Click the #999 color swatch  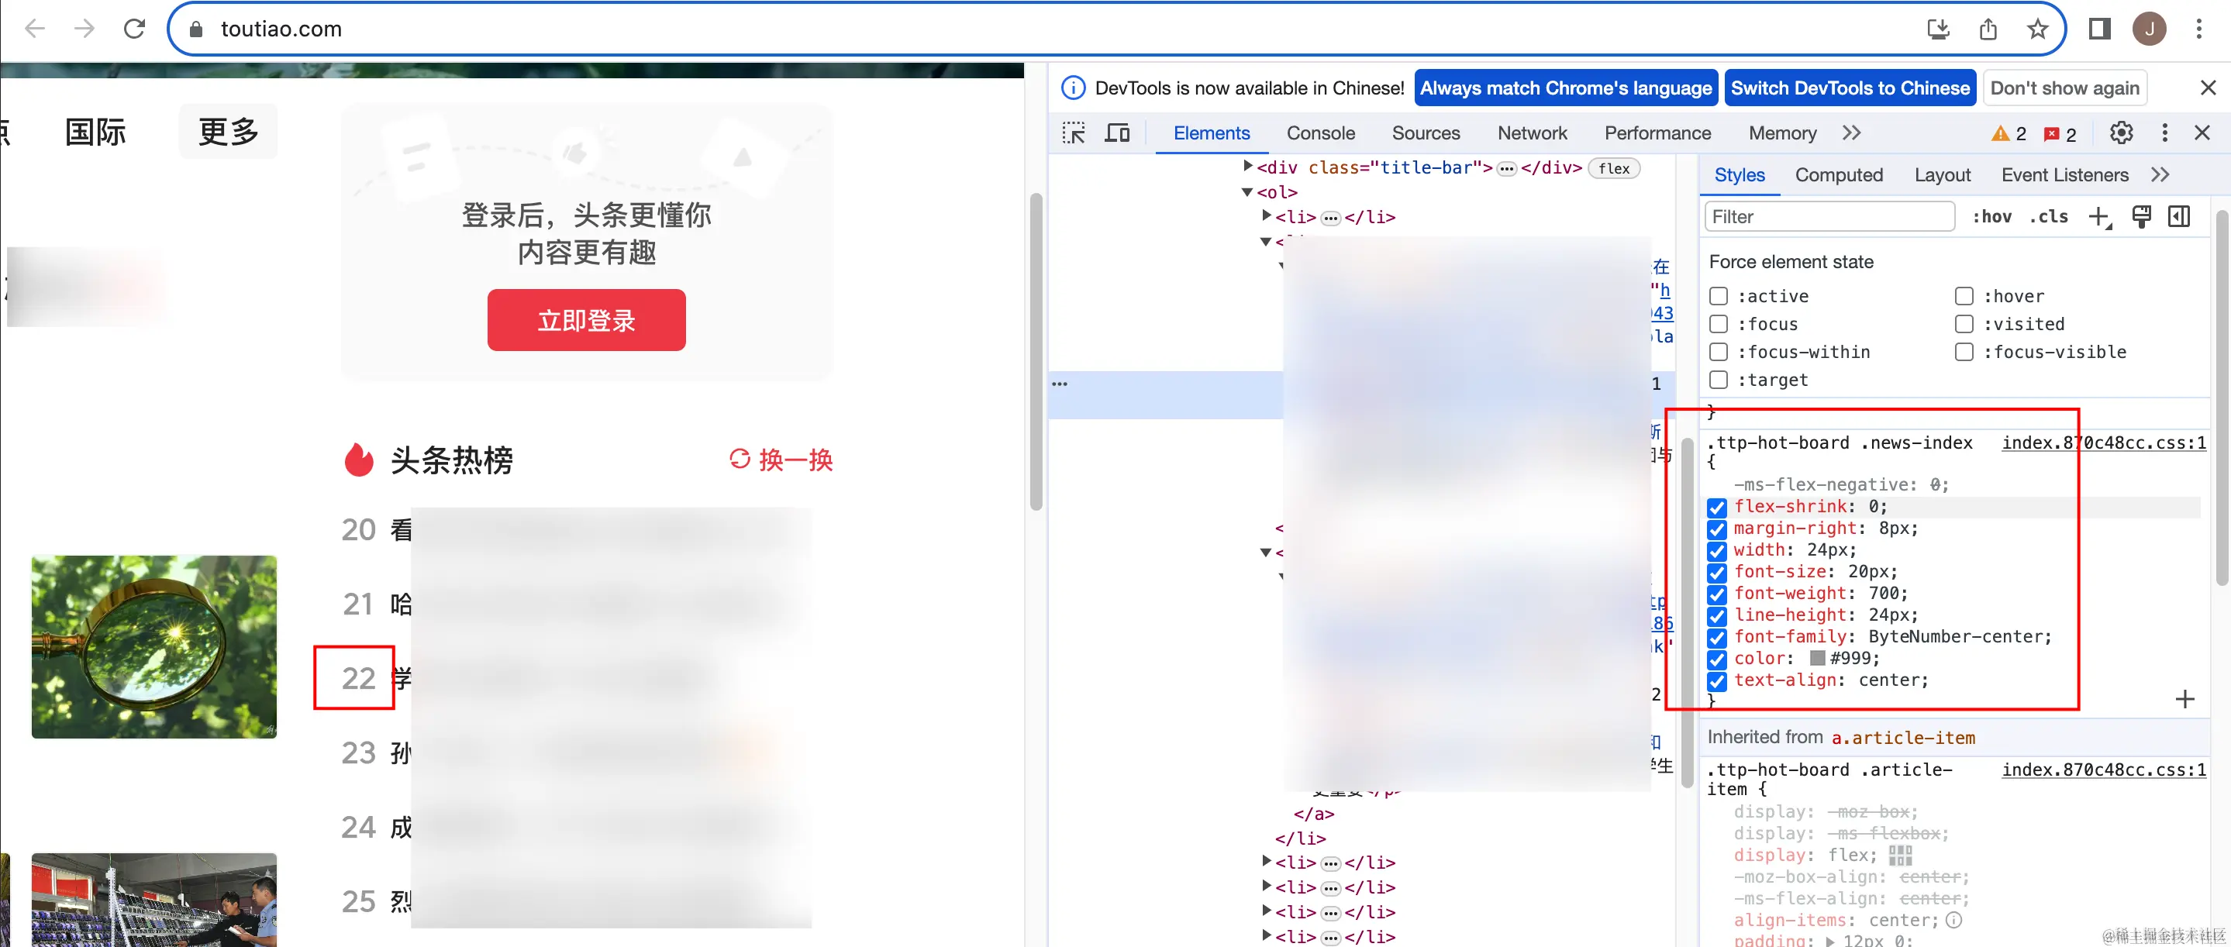point(1817,659)
